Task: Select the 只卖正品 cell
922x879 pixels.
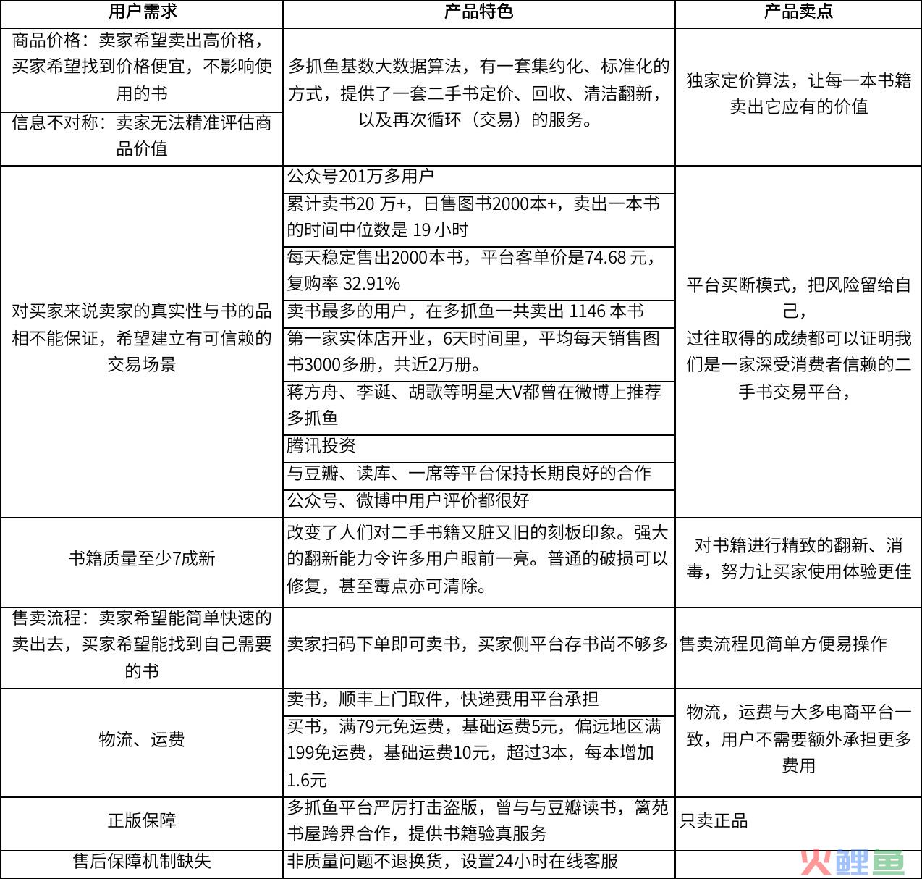Action: (798, 823)
